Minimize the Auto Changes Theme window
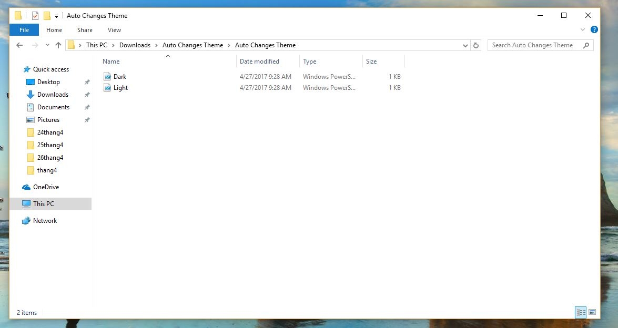The image size is (618, 328). pos(540,15)
